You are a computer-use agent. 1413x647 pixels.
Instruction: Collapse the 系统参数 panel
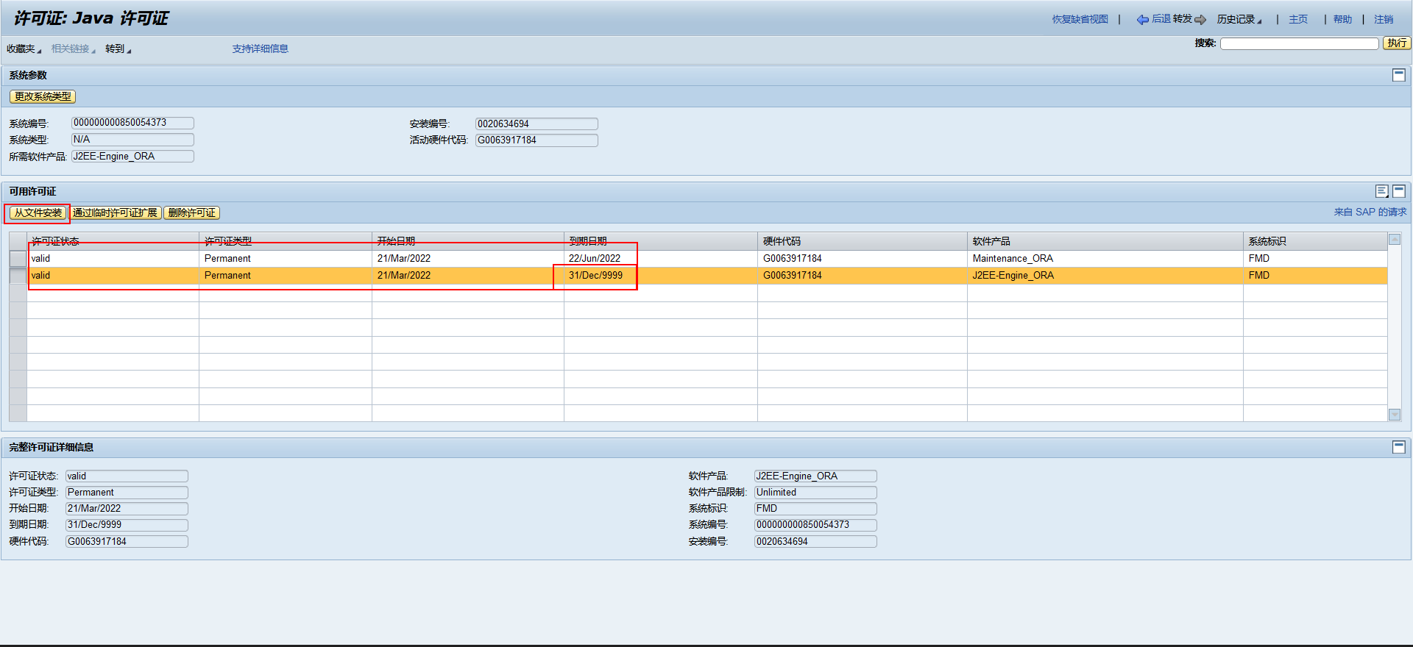pyautogui.click(x=1399, y=75)
